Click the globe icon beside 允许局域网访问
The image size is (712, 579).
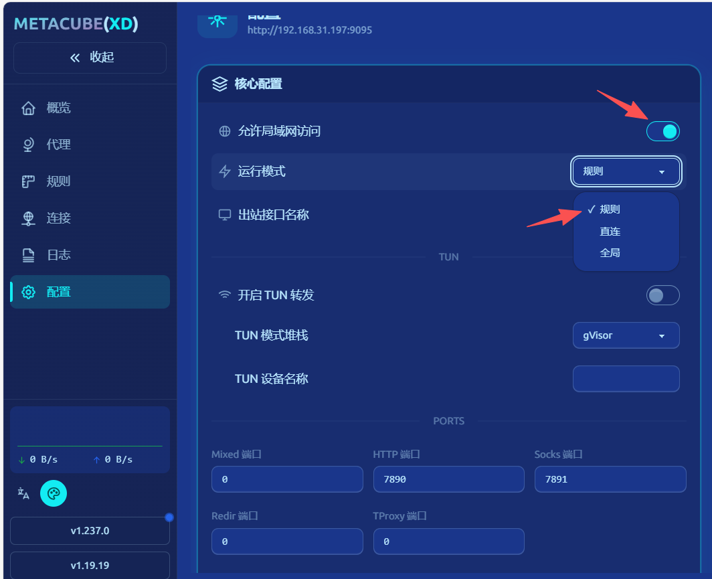(x=225, y=131)
